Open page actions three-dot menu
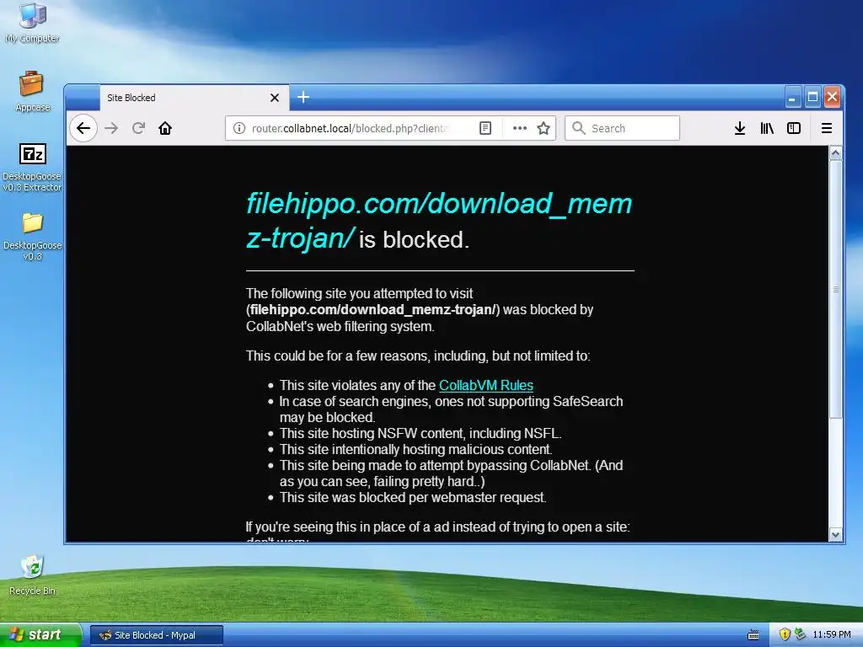This screenshot has height=647, width=863. click(x=519, y=128)
